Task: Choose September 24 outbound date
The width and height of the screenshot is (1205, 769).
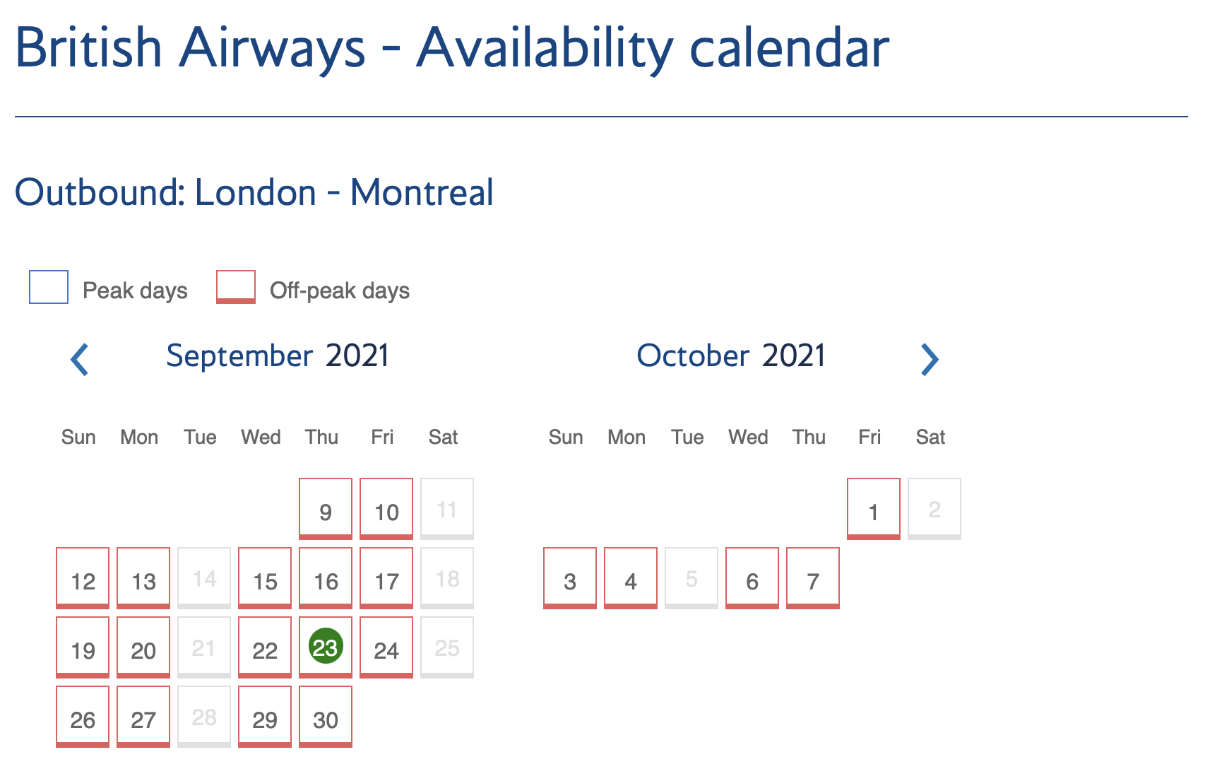Action: click(386, 647)
